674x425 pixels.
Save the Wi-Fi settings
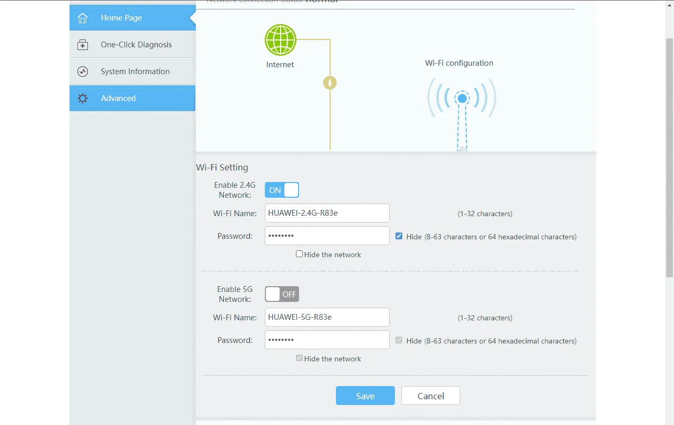(x=365, y=396)
